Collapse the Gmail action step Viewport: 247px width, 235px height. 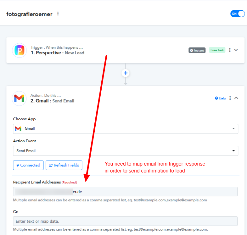pos(236,98)
